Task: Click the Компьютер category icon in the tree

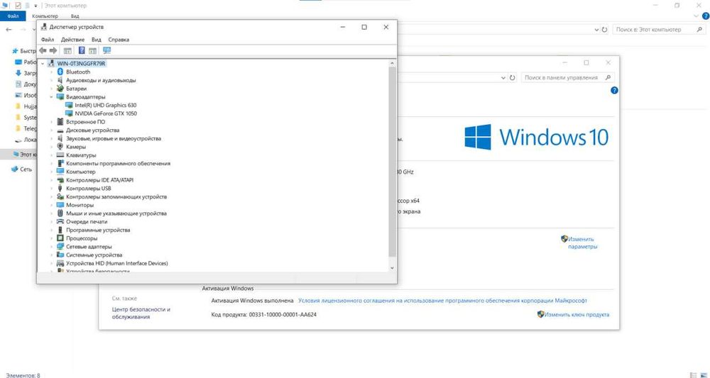Action: coord(60,172)
